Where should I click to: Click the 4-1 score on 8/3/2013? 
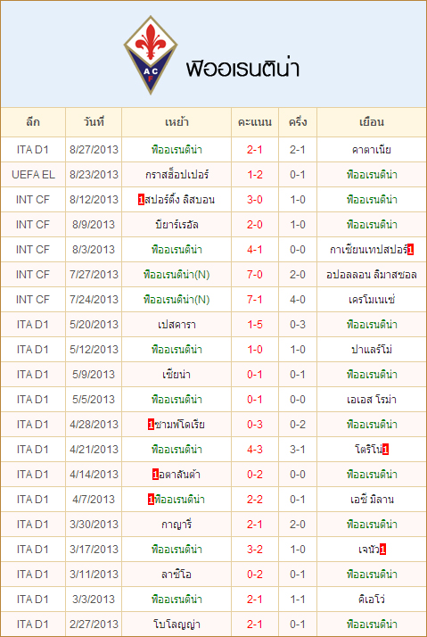tap(255, 250)
